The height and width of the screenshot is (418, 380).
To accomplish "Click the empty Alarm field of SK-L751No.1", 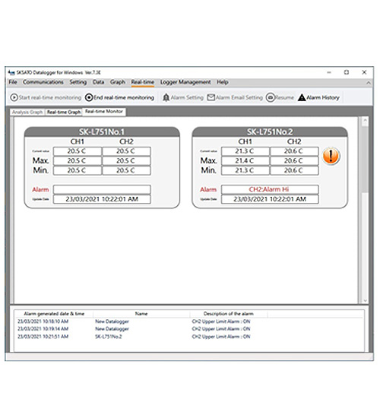I will (x=102, y=189).
